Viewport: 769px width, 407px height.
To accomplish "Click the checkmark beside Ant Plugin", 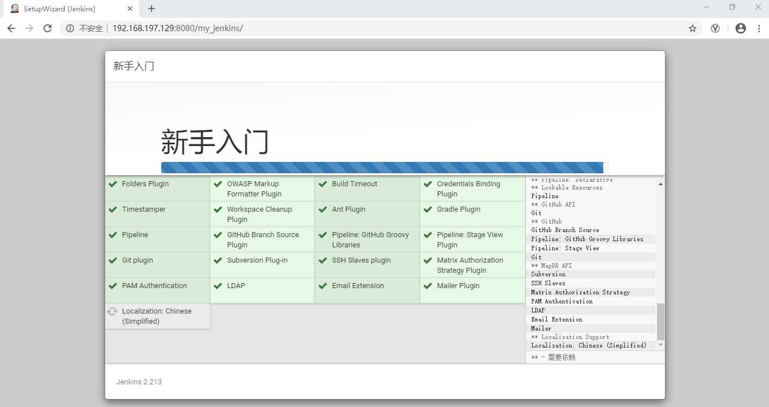I will point(323,209).
